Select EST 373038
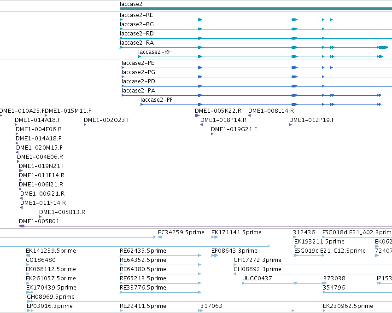Image resolution: width=392 pixels, height=313 pixels. coord(334,278)
